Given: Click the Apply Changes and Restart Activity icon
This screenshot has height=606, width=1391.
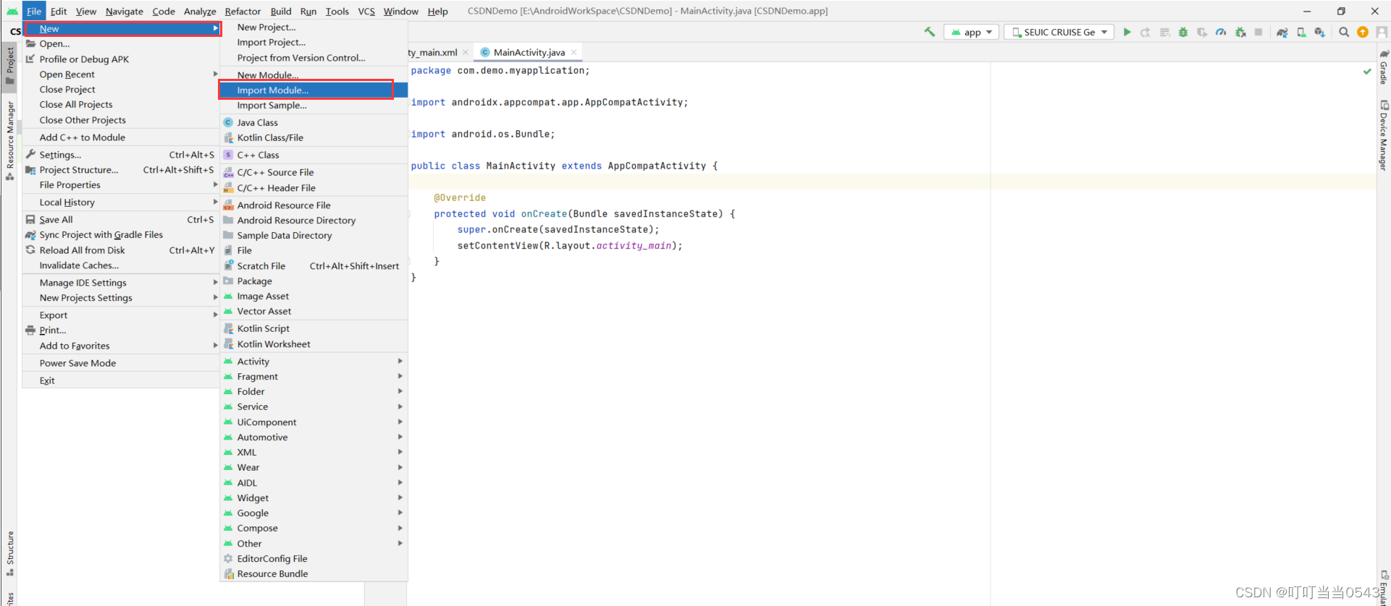Looking at the screenshot, I should pyautogui.click(x=1146, y=32).
